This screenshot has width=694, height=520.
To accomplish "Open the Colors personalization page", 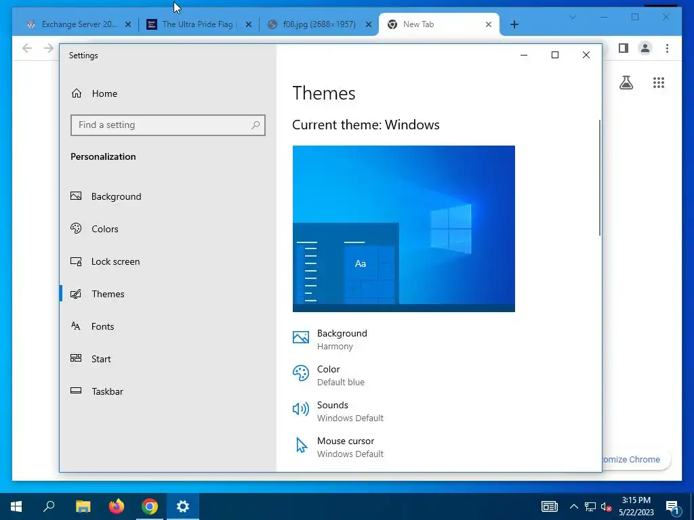I will [x=168, y=229].
